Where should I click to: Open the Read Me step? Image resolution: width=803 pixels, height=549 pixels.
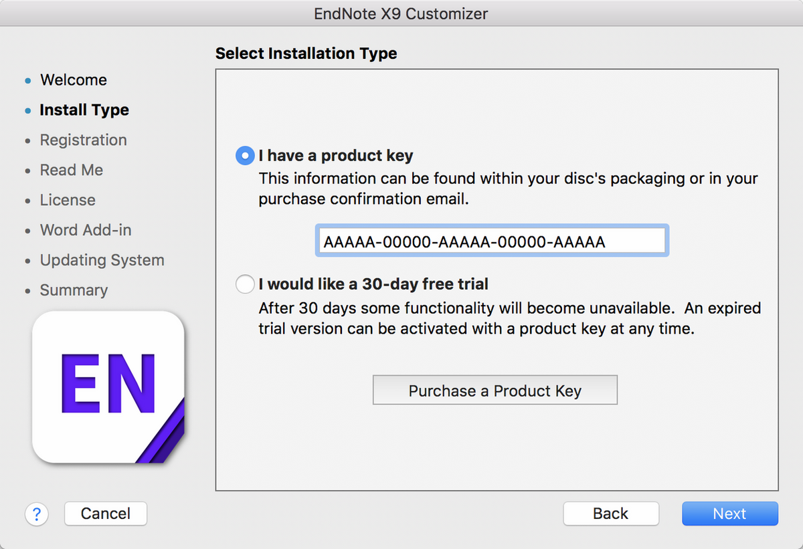[x=72, y=170]
